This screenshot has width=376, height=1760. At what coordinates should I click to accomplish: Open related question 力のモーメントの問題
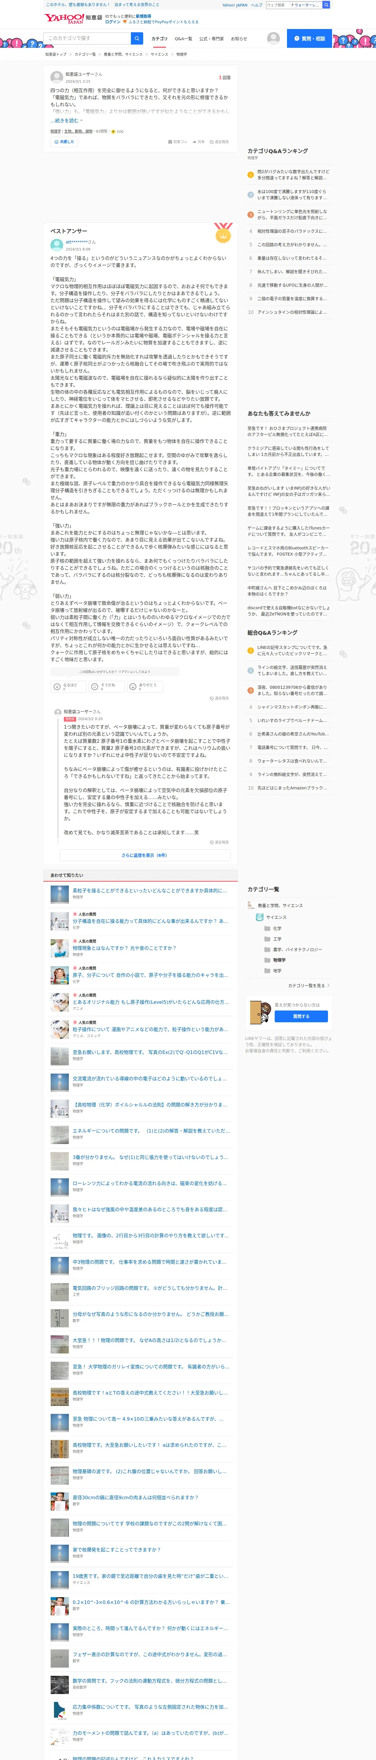[x=150, y=1733]
